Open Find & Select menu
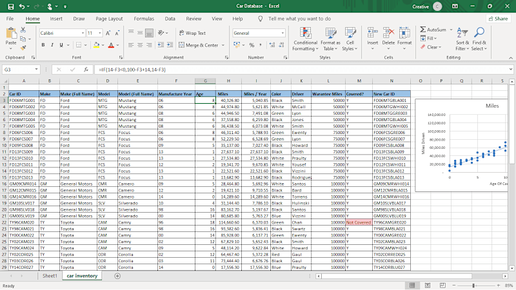Image resolution: width=516 pixels, height=290 pixels. [x=479, y=39]
